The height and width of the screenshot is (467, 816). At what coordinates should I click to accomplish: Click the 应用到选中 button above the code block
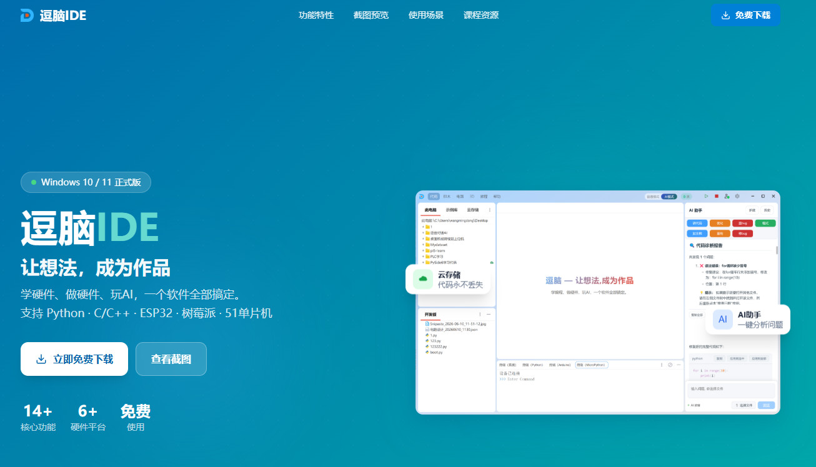coord(737,358)
